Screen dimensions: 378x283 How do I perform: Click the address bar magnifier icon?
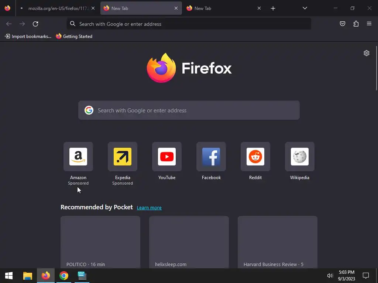73,24
